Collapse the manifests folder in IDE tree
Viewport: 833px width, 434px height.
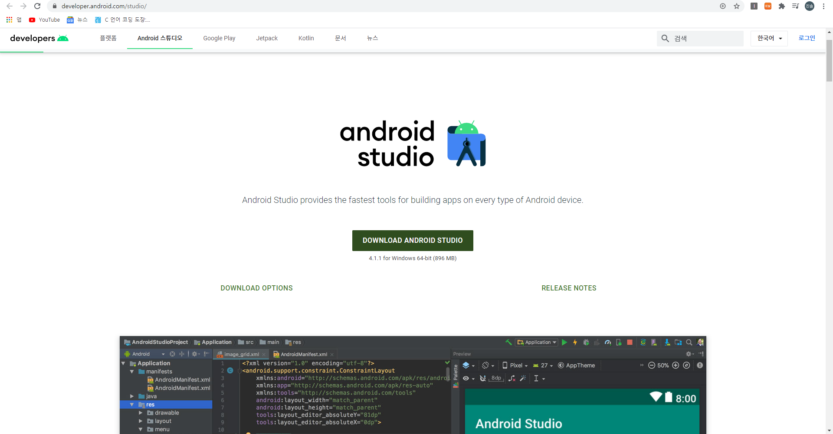[x=132, y=372]
